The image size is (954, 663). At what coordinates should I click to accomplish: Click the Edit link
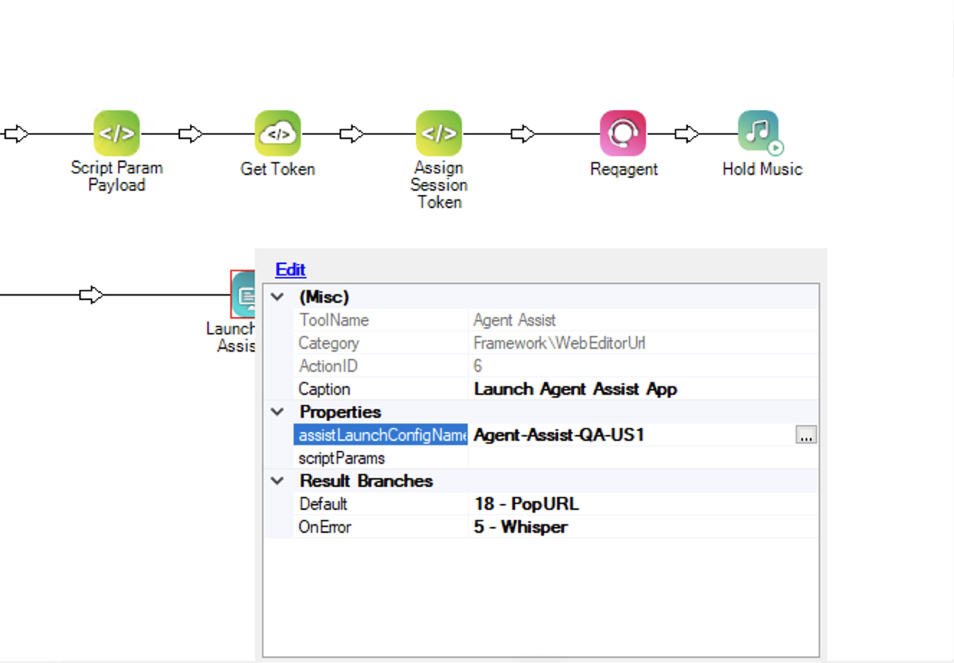pyautogui.click(x=290, y=269)
